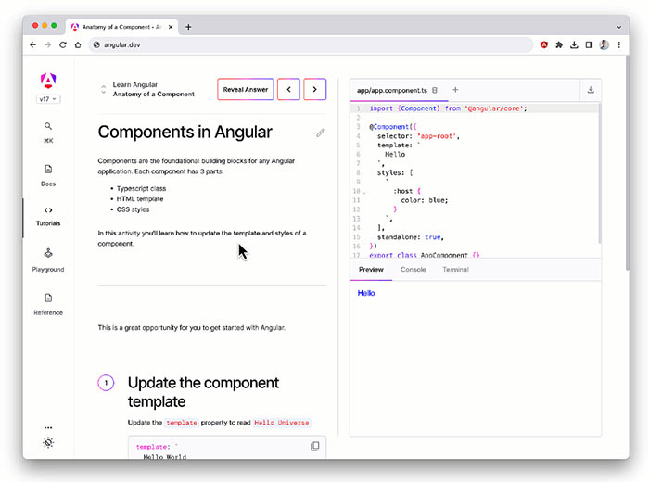Toggle the theme with the sun icon
Screen dimensions: 649x482
point(48,443)
